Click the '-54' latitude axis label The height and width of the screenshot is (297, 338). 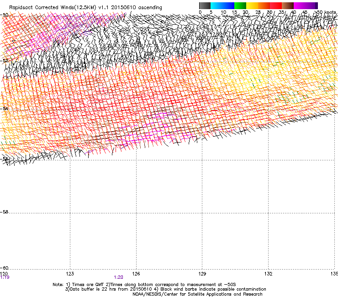4,108
